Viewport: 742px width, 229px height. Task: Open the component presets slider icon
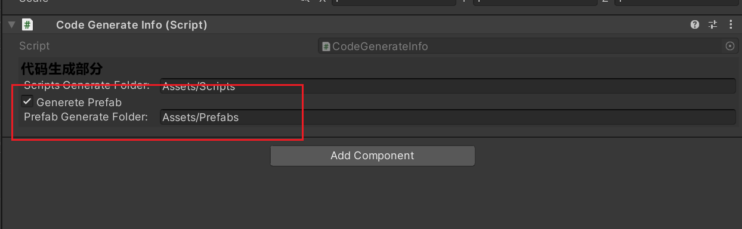pos(713,24)
